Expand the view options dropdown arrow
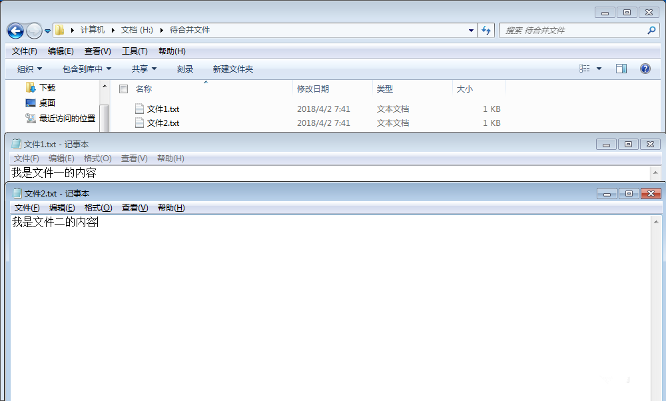The height and width of the screenshot is (401, 666). (x=599, y=69)
